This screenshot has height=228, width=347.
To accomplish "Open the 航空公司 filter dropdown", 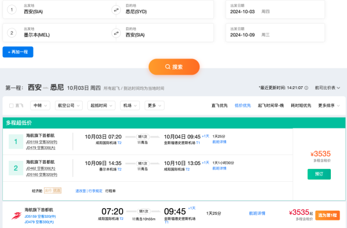I will point(69,105).
